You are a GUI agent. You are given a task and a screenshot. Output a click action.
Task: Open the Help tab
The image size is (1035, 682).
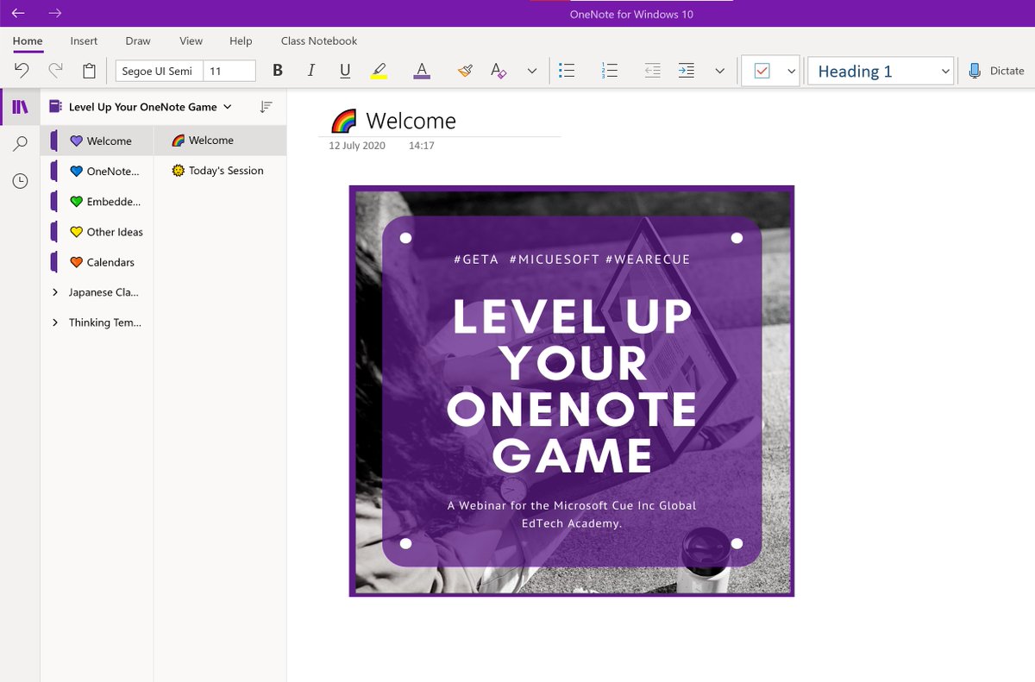click(x=241, y=41)
